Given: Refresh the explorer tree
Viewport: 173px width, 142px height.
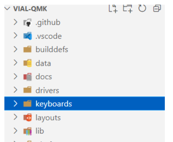Looking at the screenshot, I should [142, 8].
